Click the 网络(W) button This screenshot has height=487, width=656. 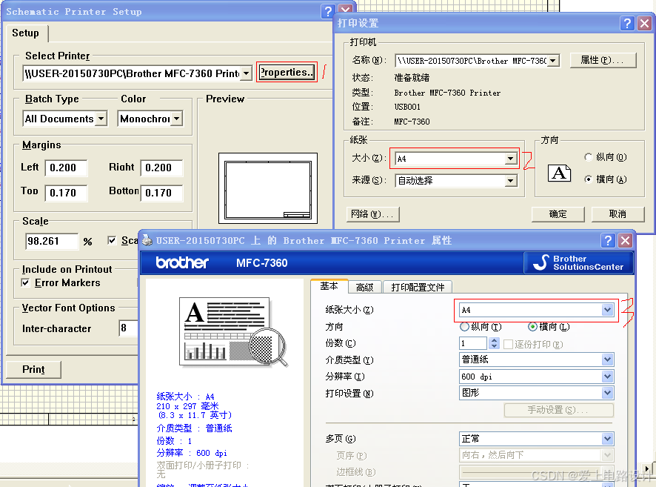click(x=372, y=214)
